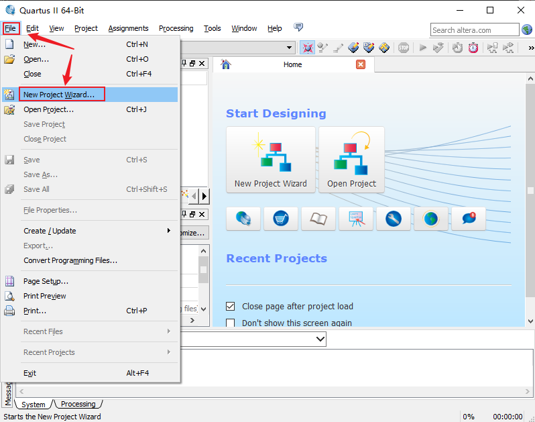Click the chip-with-pencil toolbar icon
The width and height of the screenshot is (535, 422).
click(353, 48)
